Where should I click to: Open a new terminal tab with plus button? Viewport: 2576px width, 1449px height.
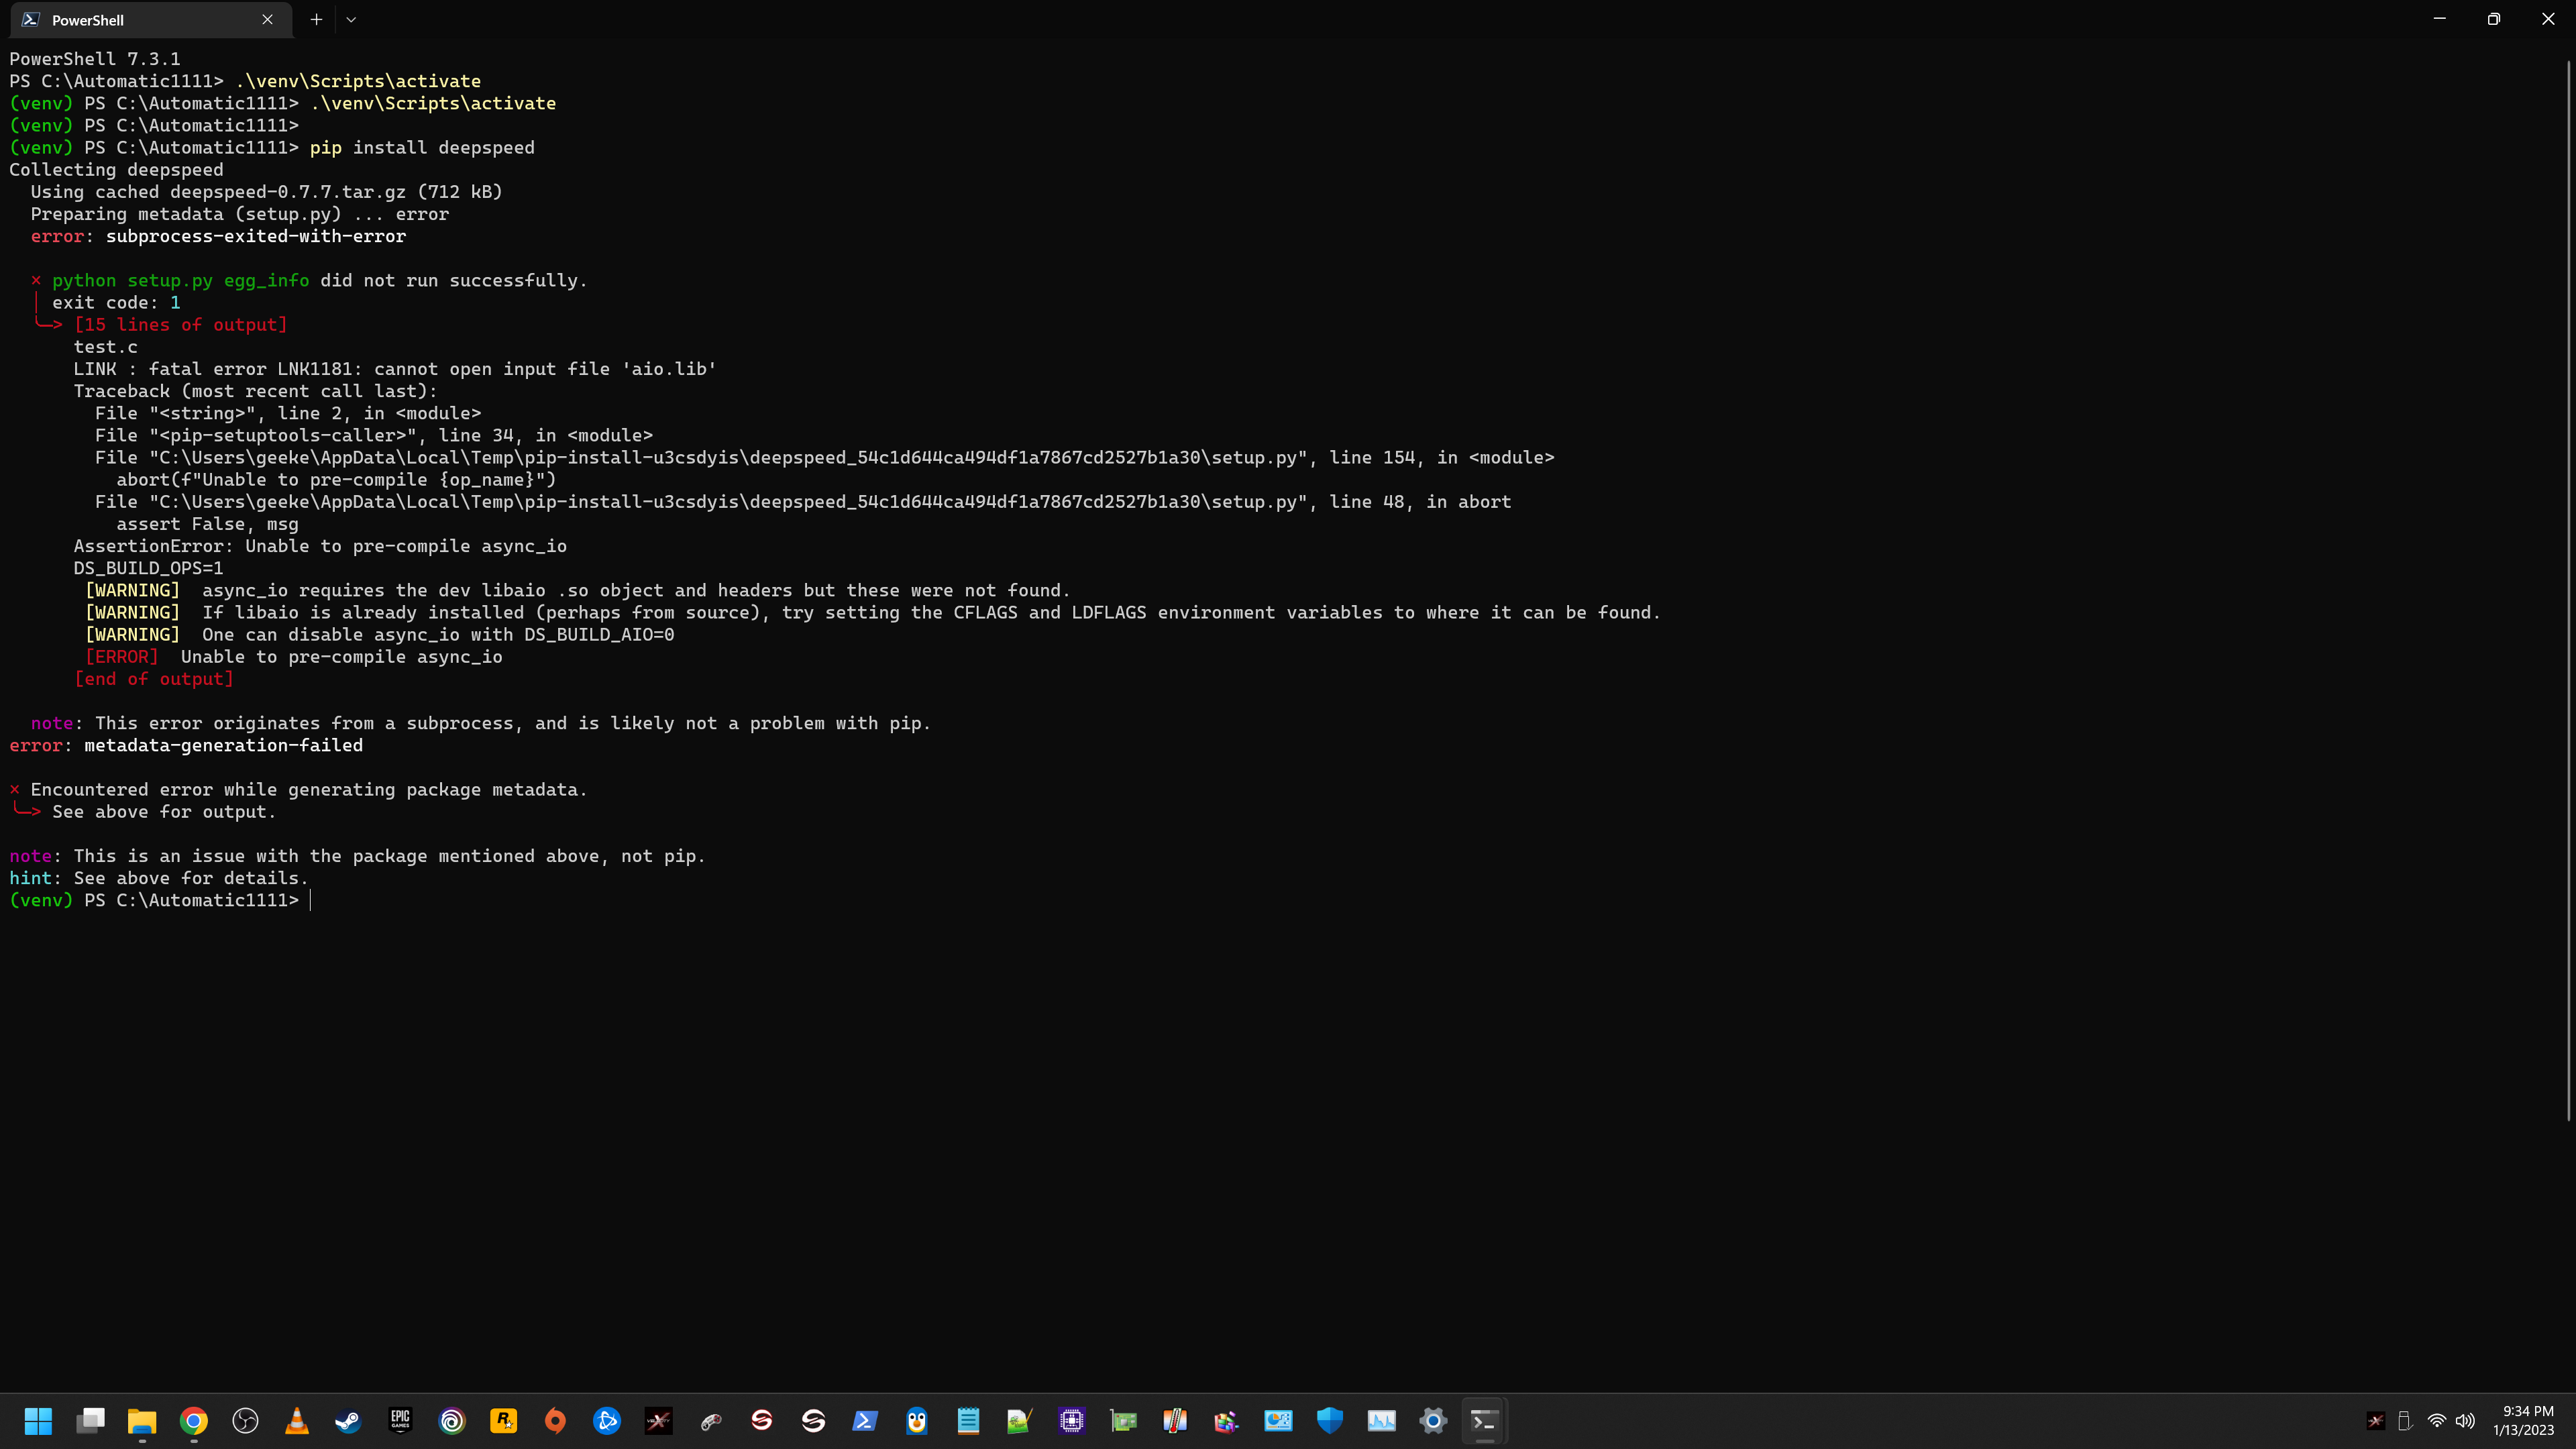pos(316,19)
